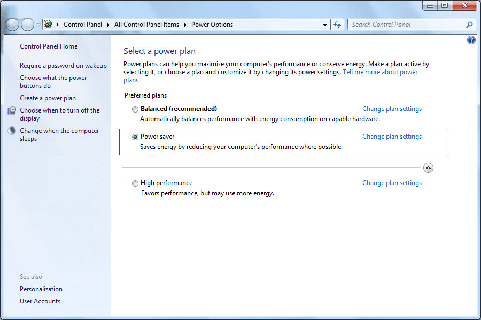Select the Power saver radio button
The width and height of the screenshot is (481, 320).
tap(135, 137)
